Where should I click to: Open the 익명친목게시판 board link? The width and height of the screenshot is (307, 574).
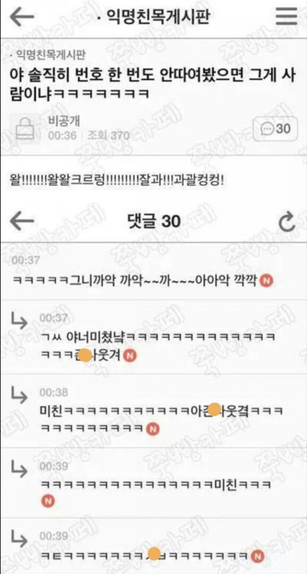click(49, 55)
